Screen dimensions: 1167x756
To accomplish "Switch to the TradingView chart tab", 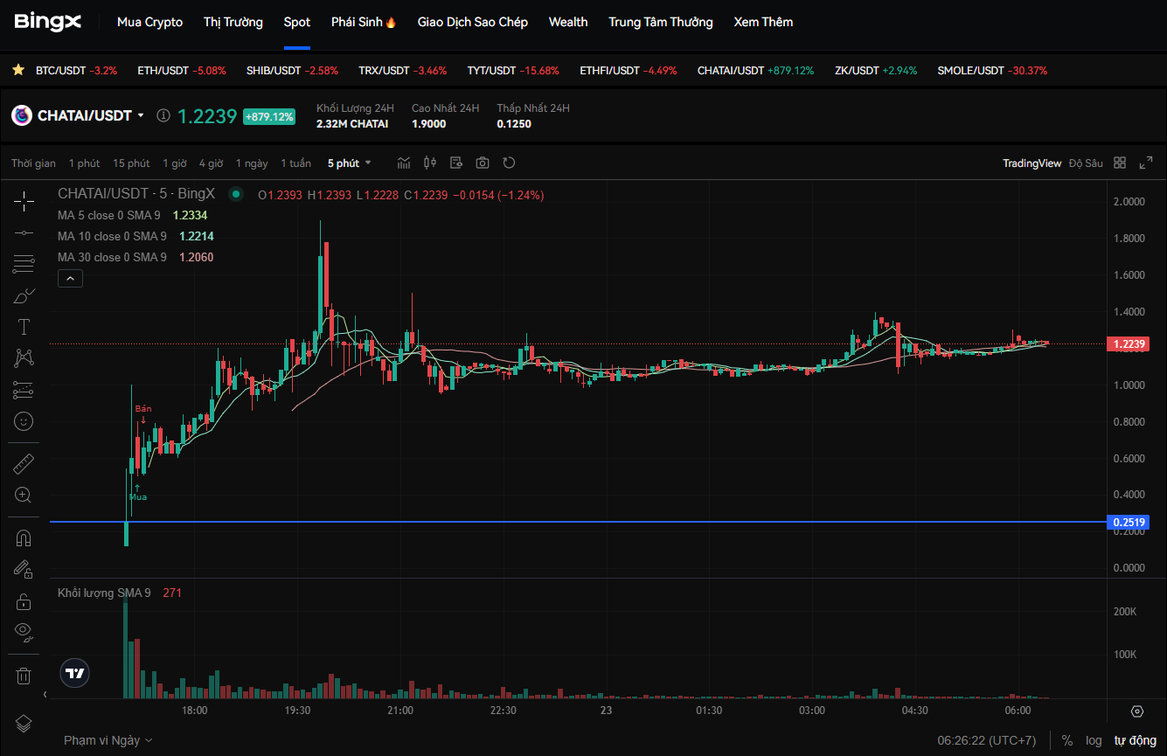I will [x=1032, y=163].
